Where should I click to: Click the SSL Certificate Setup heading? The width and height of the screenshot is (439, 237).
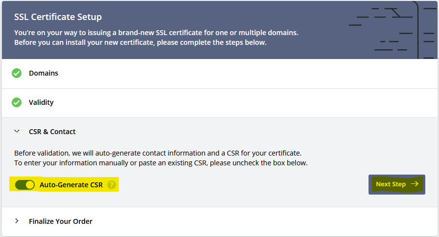coord(58,17)
